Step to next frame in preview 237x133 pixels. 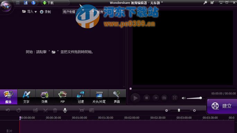(156, 98)
